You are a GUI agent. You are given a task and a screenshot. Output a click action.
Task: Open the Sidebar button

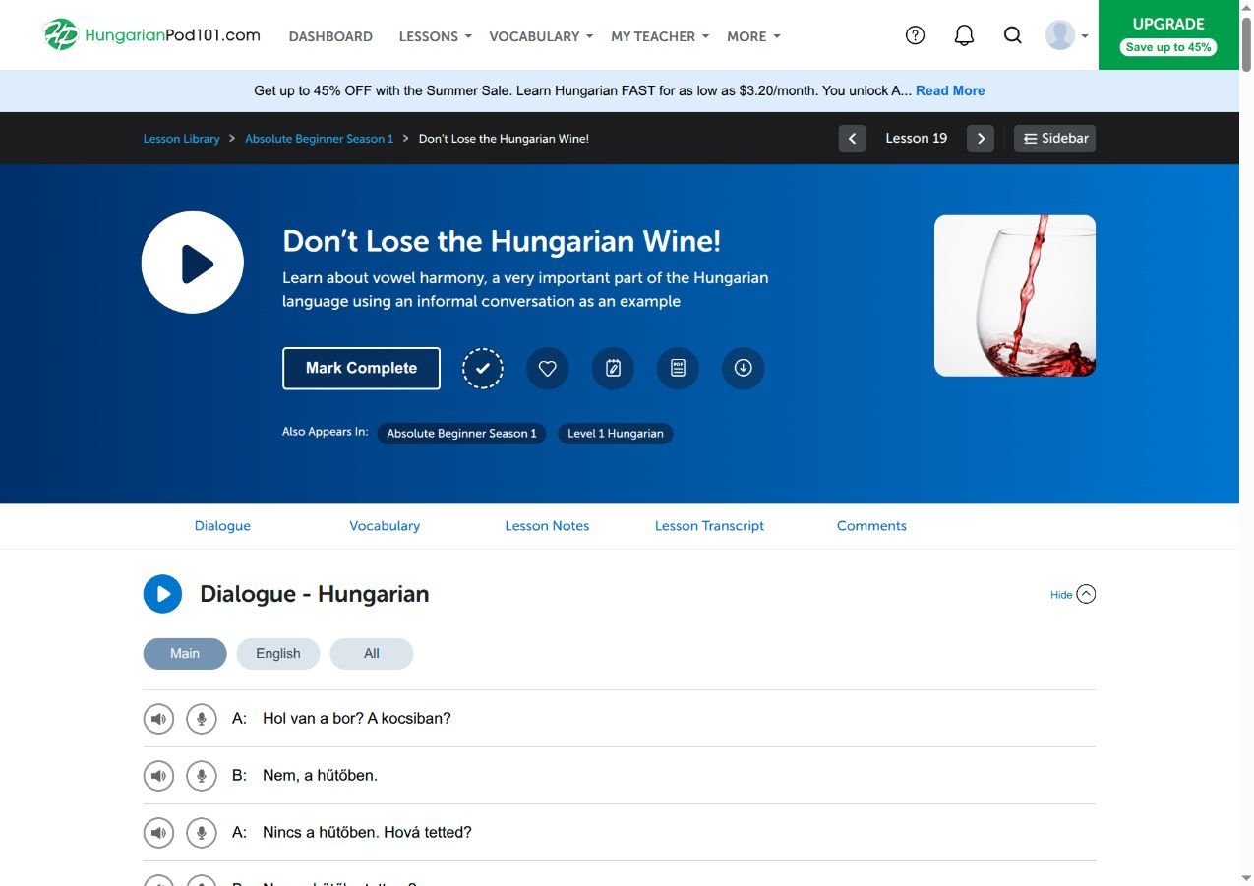coord(1054,139)
